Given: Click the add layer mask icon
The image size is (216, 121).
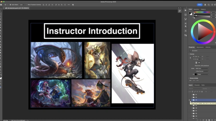Looking at the screenshot, I should coord(203,120).
